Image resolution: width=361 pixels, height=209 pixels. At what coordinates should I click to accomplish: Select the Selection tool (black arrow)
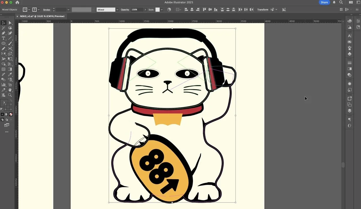[3, 23]
